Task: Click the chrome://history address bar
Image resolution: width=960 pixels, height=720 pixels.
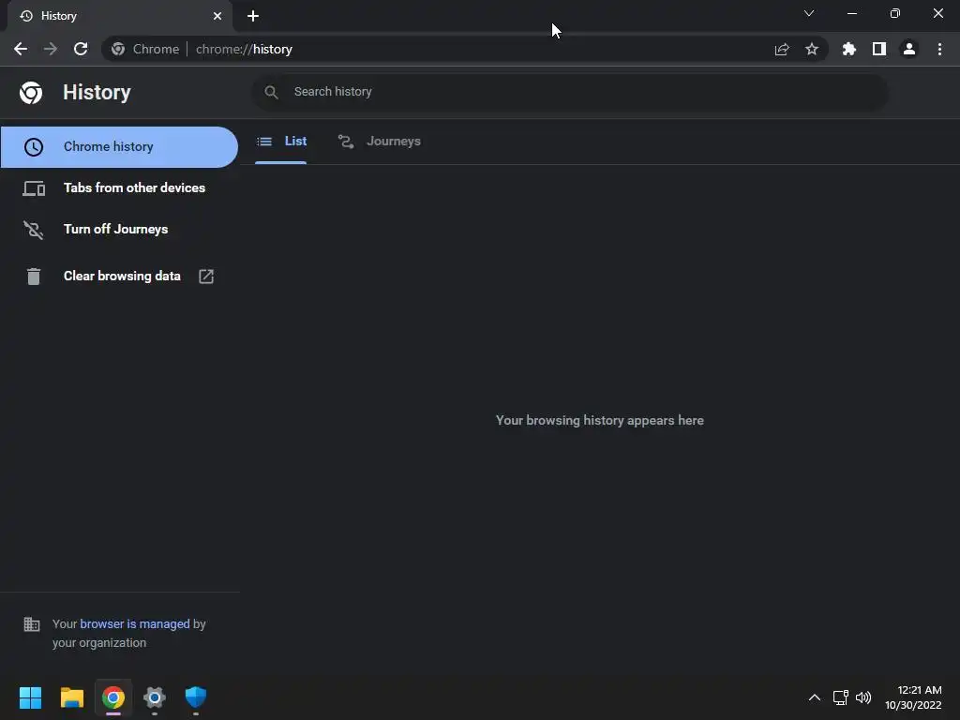Action: pos(465,49)
